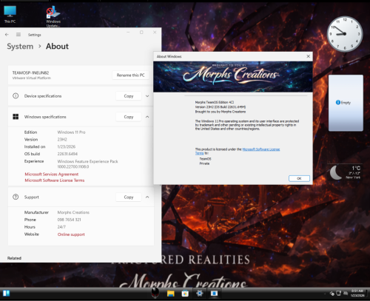Collapse the Windows specifications section
370x301 pixels.
click(147, 117)
